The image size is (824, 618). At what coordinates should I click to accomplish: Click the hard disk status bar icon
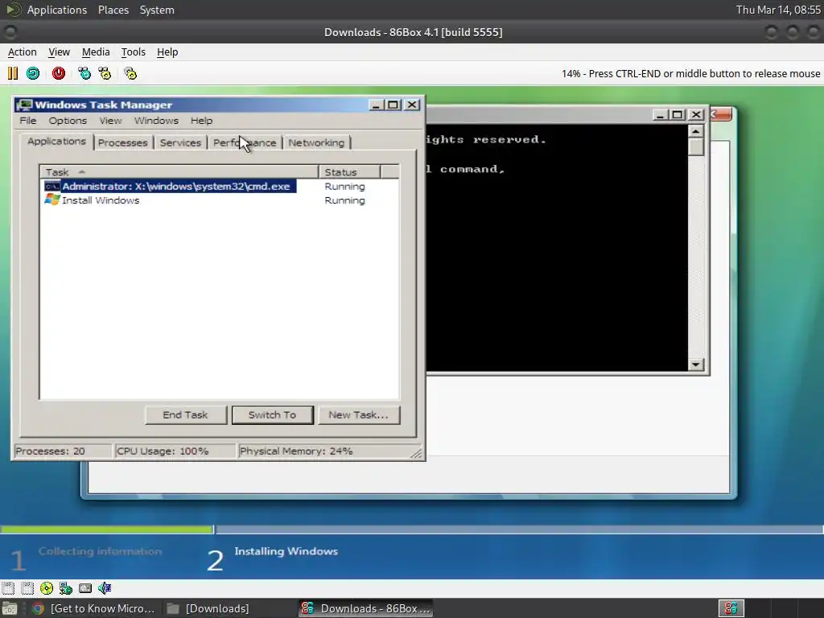click(x=85, y=588)
